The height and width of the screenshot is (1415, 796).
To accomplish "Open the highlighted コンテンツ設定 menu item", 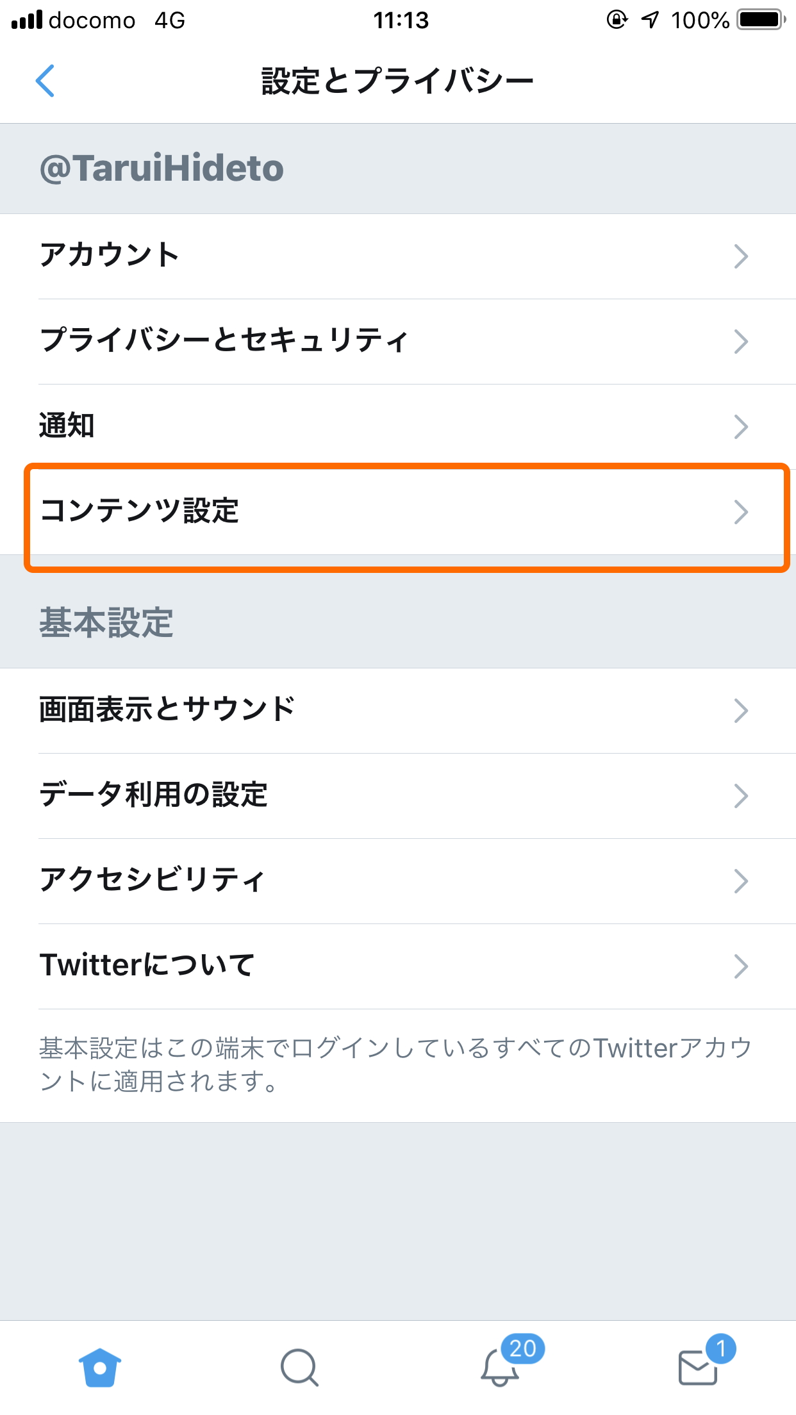I will point(397,513).
